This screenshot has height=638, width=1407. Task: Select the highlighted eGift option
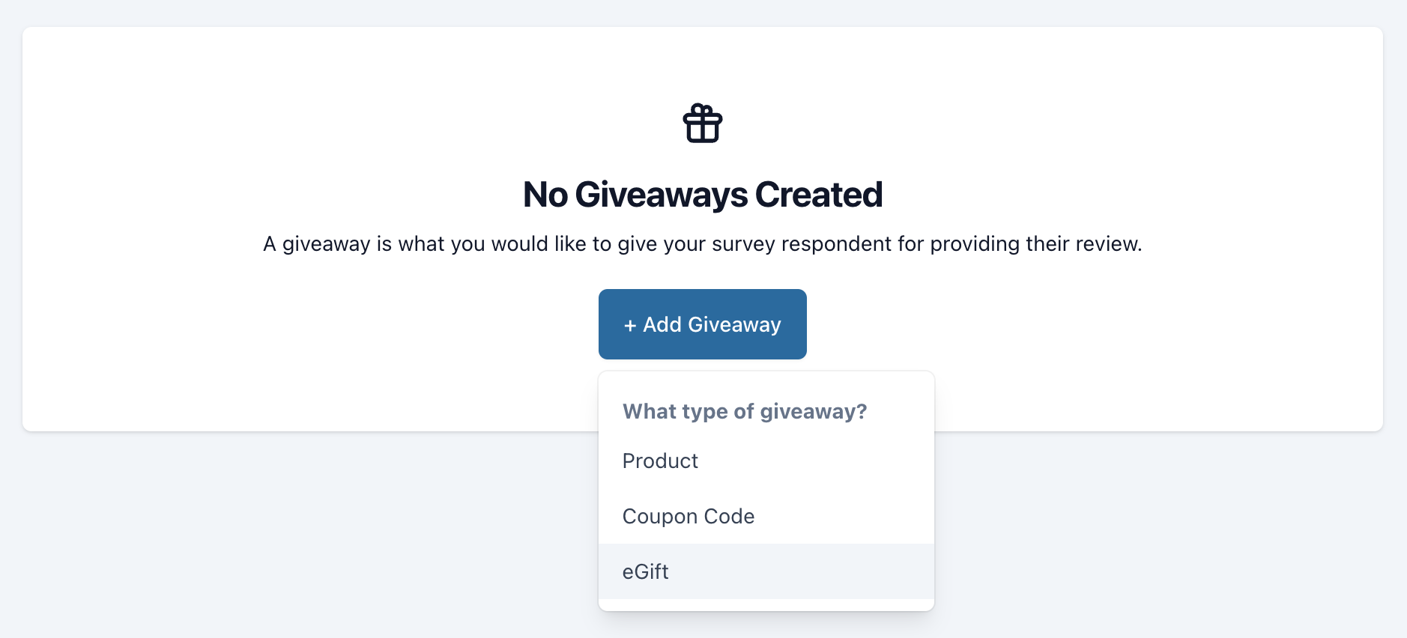pos(645,571)
